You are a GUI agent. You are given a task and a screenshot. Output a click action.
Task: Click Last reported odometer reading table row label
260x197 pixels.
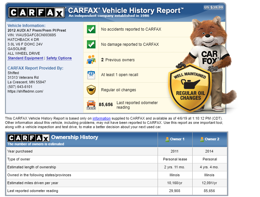(33, 191)
